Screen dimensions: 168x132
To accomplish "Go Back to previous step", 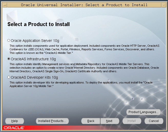I will point(91,121).
